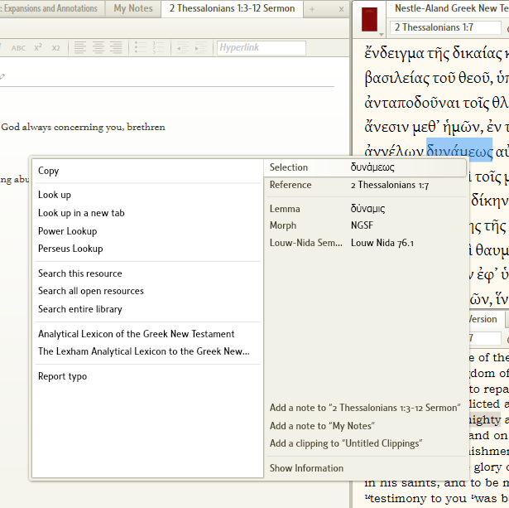509x508 pixels.
Task: Insert bulleted list
Action: coord(141,47)
